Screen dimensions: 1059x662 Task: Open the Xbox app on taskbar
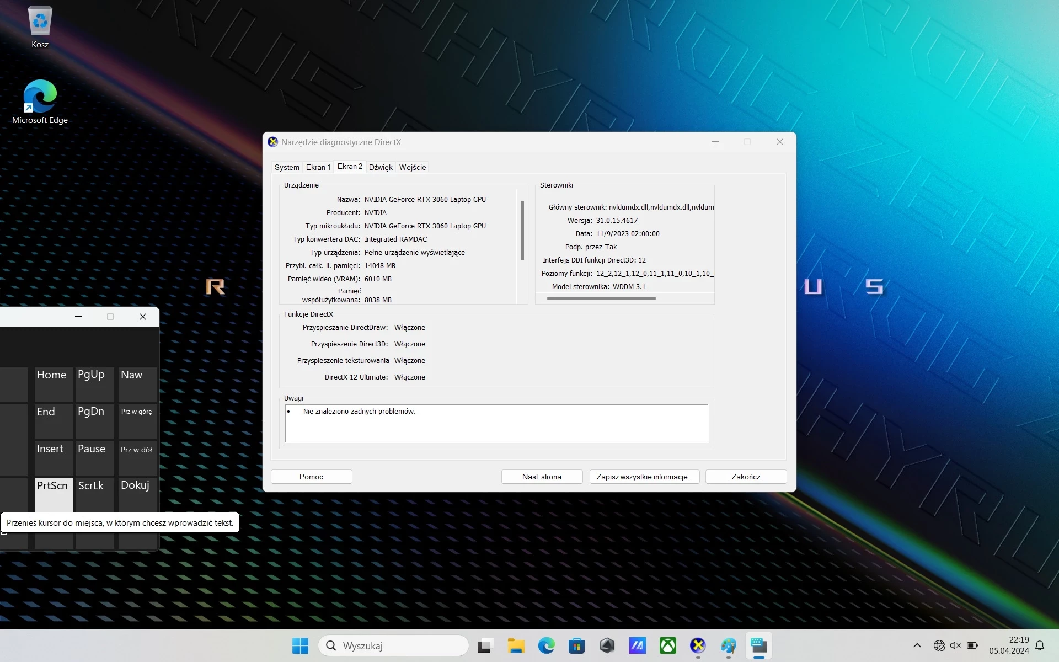click(667, 645)
